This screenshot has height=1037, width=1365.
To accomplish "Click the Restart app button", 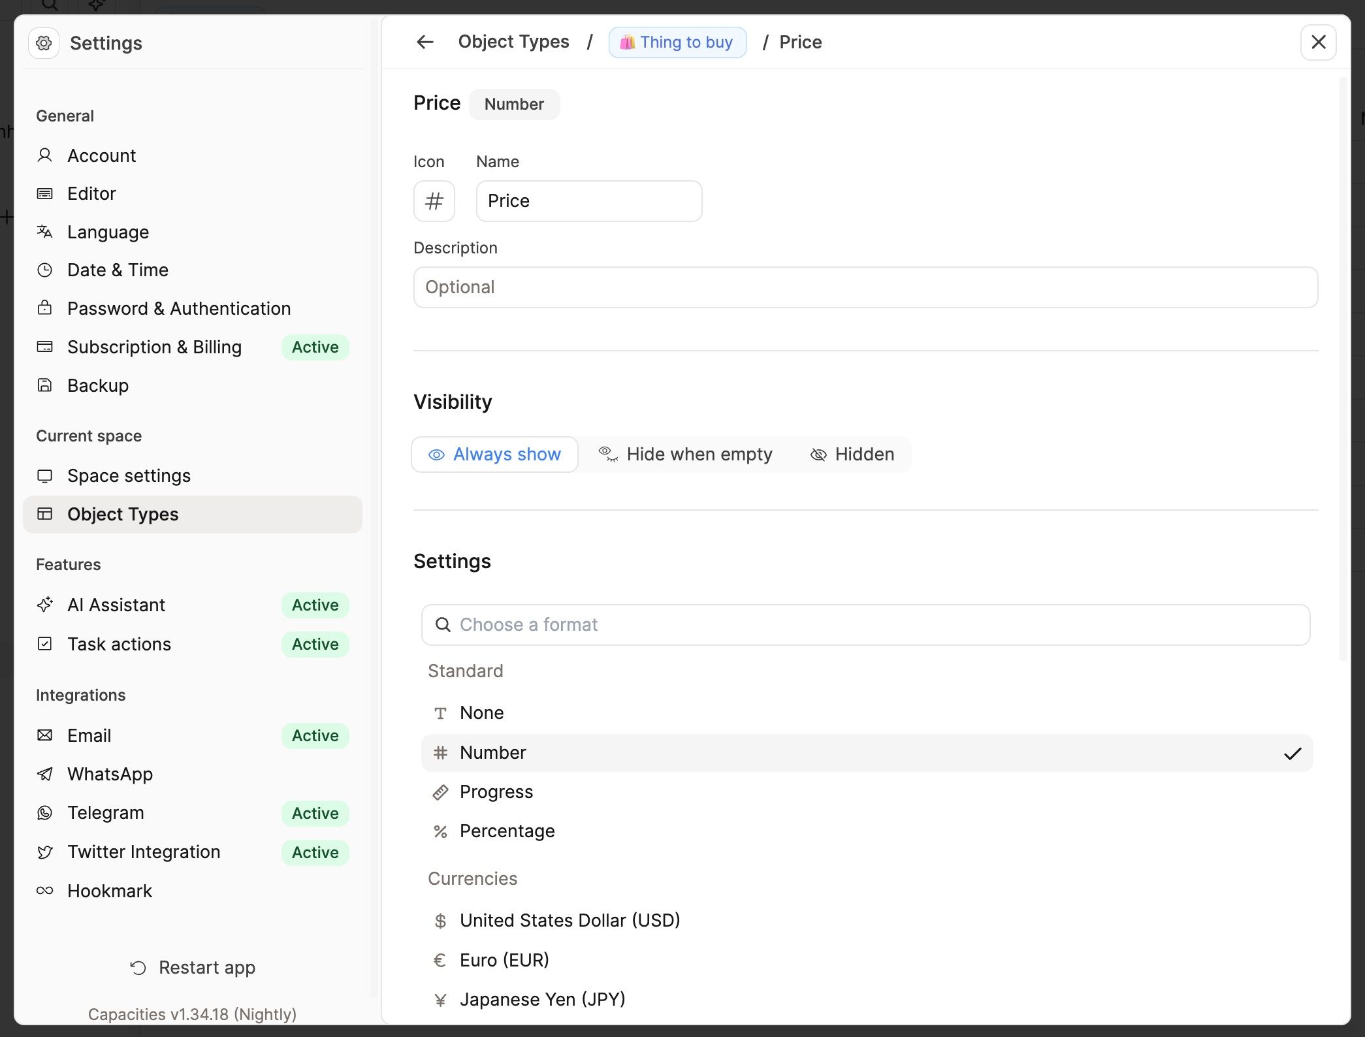I will tap(193, 968).
